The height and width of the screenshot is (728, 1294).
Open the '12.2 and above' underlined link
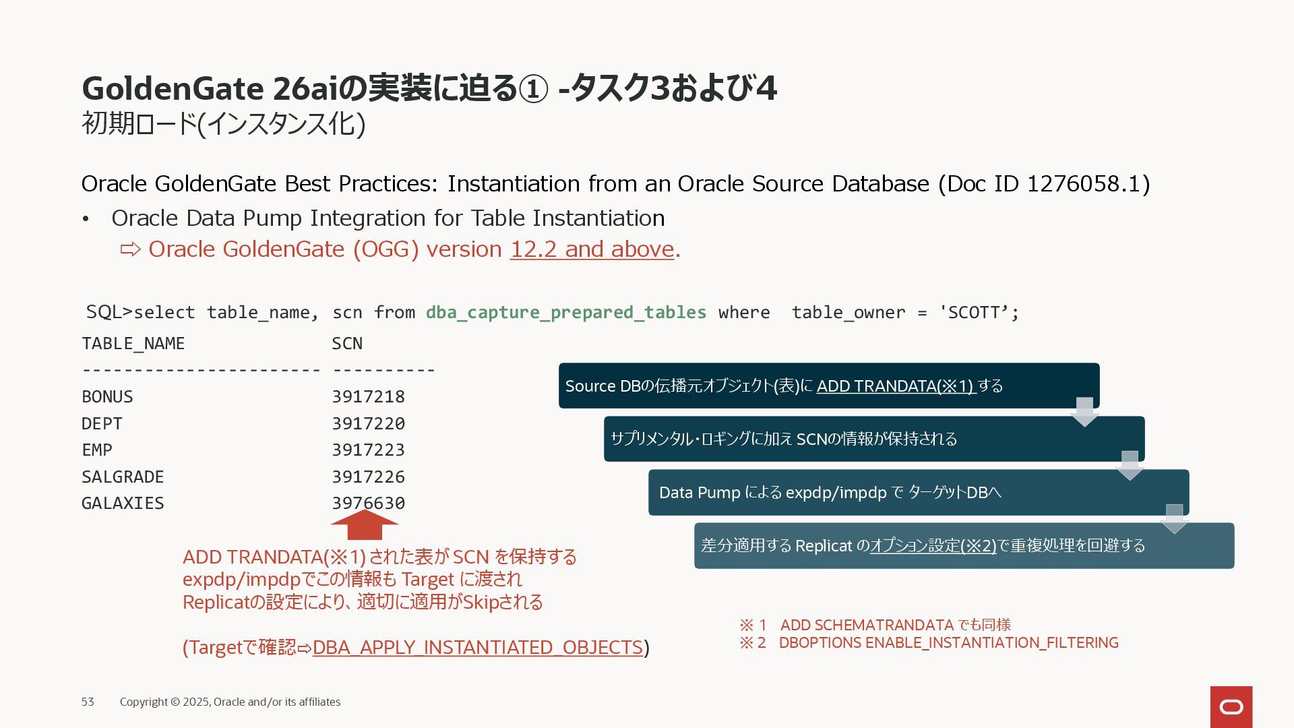click(592, 249)
